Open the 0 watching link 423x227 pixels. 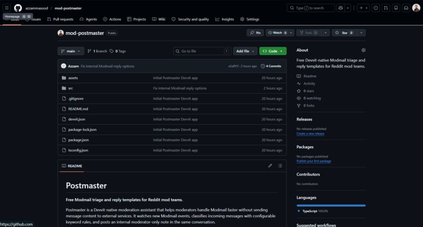tap(309, 98)
